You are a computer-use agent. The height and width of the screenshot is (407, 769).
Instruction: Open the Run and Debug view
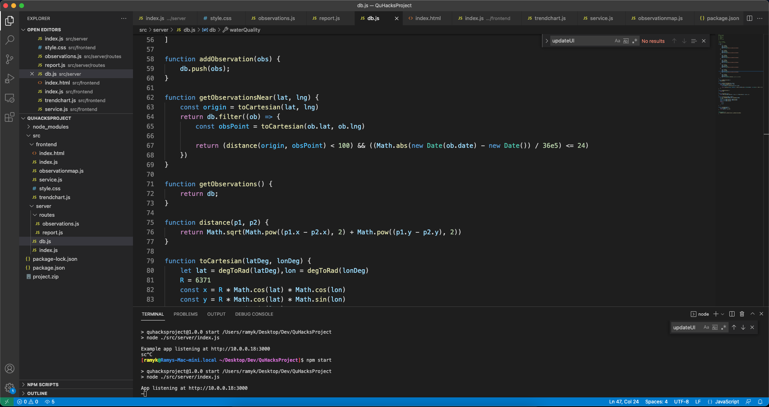click(10, 79)
